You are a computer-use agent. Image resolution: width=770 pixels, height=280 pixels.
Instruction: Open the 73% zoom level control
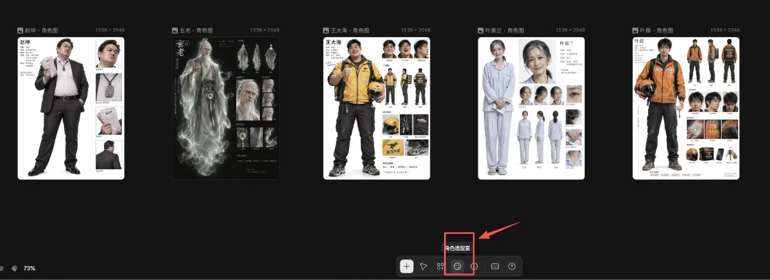(x=30, y=268)
